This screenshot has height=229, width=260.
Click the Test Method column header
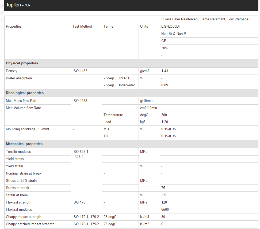pos(82,27)
